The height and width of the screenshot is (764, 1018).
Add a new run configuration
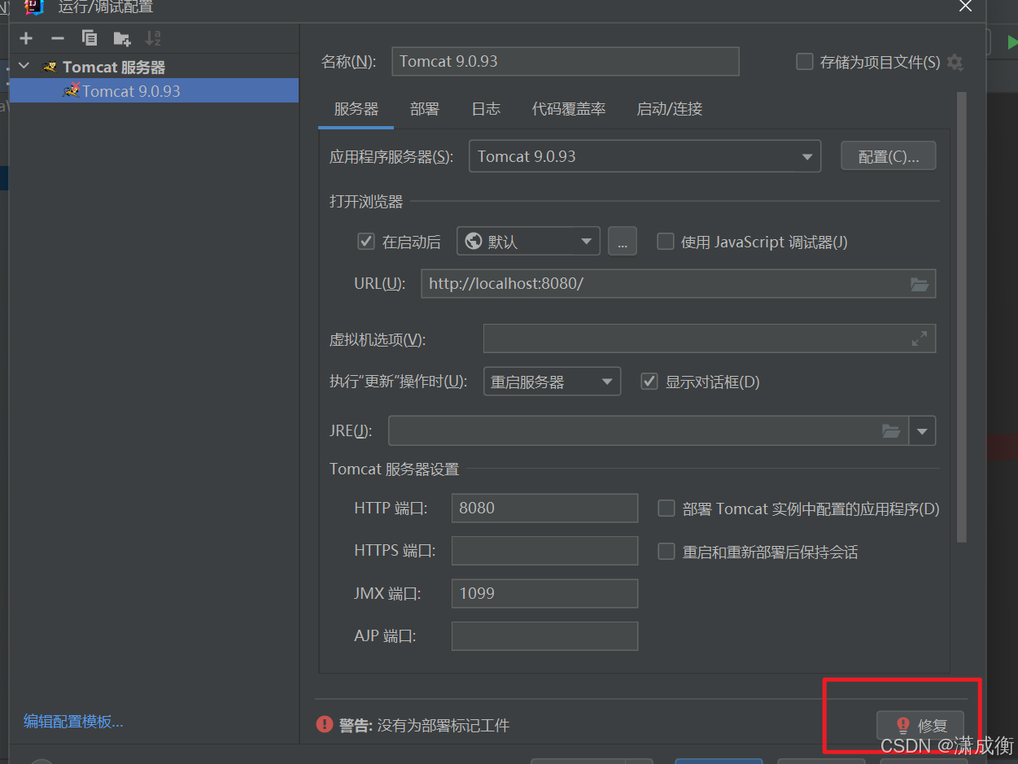[x=26, y=38]
